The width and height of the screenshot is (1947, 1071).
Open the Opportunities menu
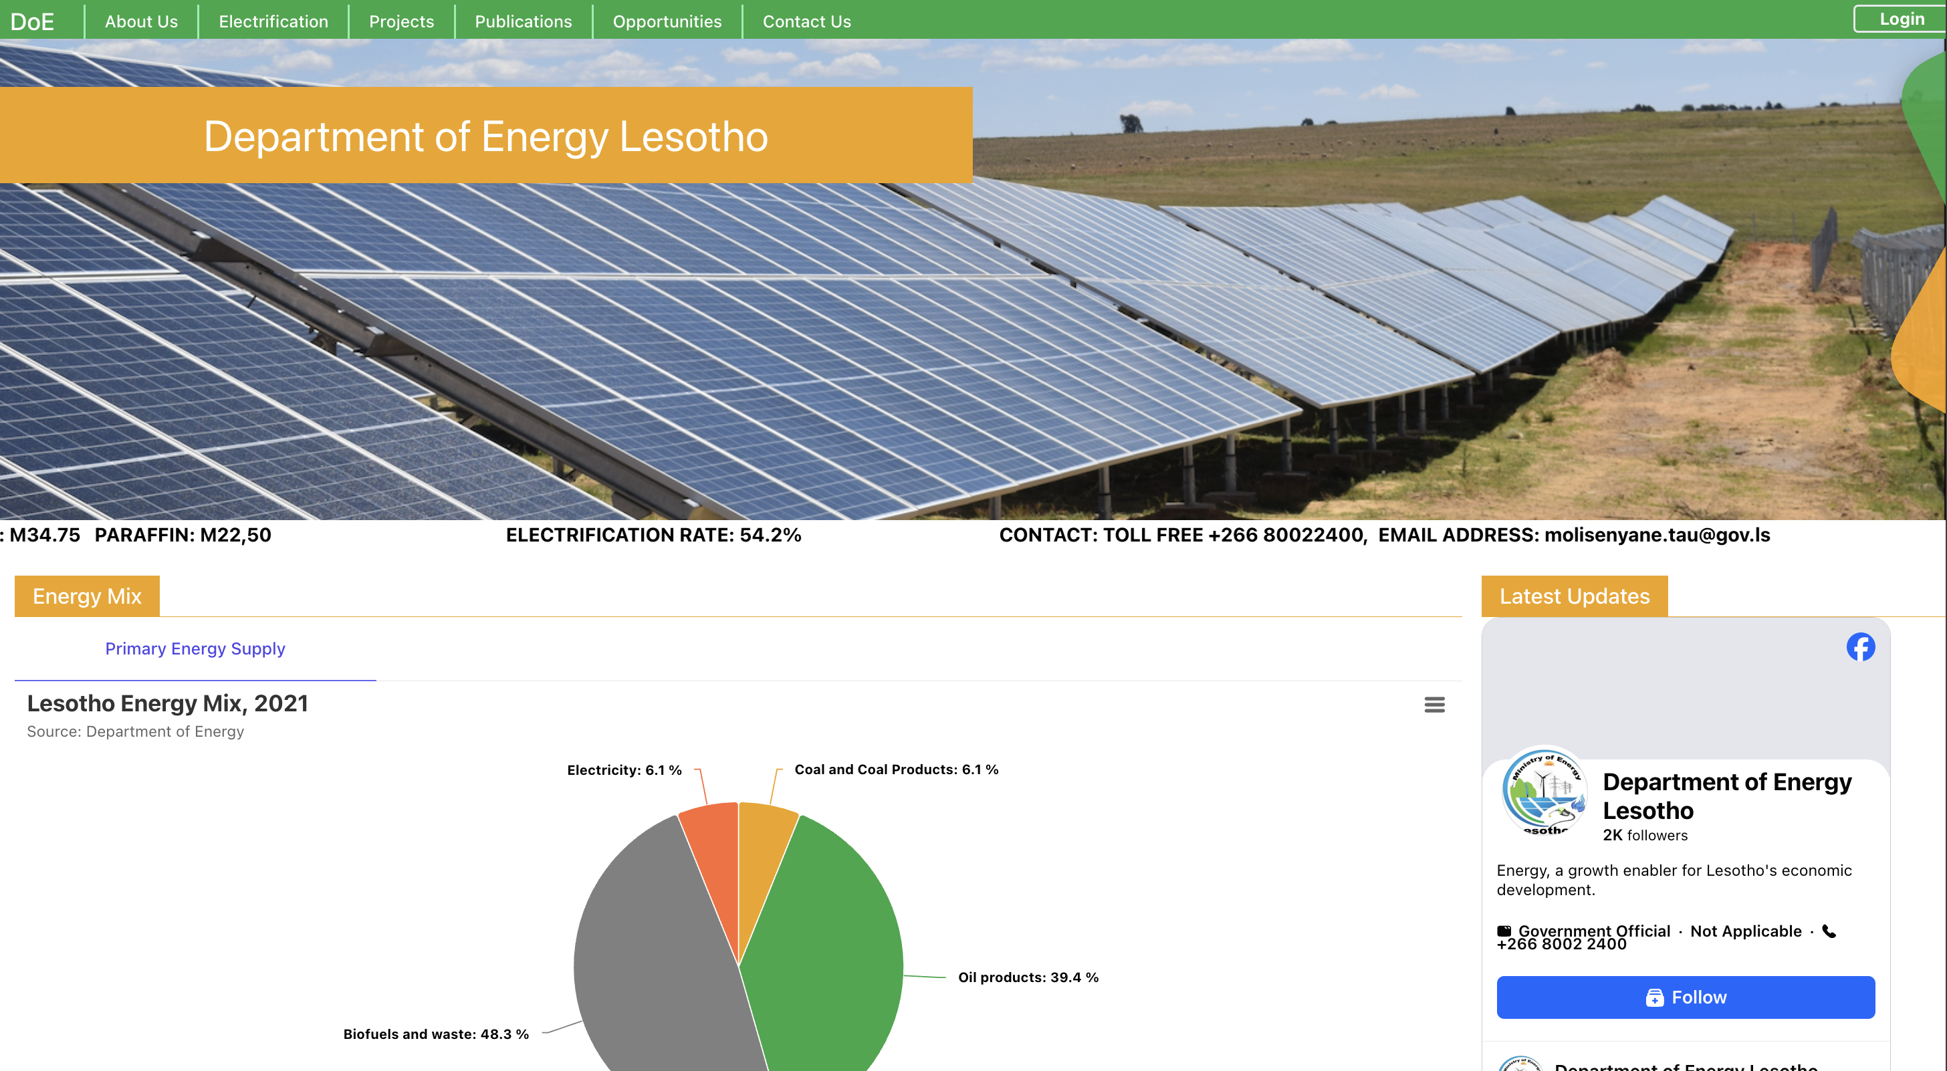(x=667, y=21)
